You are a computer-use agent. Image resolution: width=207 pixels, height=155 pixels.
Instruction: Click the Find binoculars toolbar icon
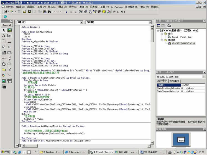[49, 12]
